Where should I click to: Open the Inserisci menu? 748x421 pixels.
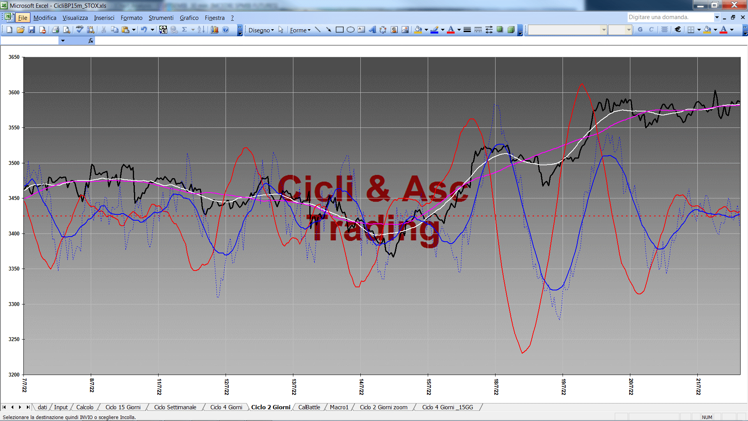[x=104, y=18]
